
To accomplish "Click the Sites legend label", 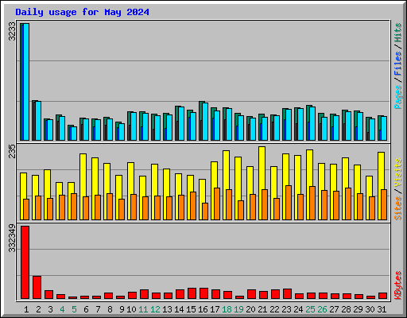I will [x=398, y=208].
